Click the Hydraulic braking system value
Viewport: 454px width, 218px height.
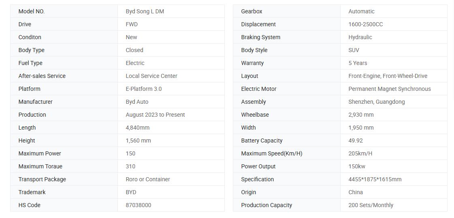coord(360,37)
